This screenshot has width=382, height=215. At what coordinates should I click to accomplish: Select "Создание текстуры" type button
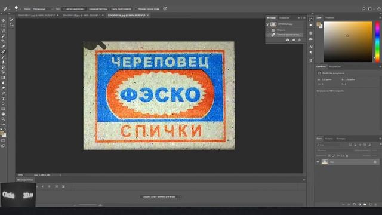[98, 9]
